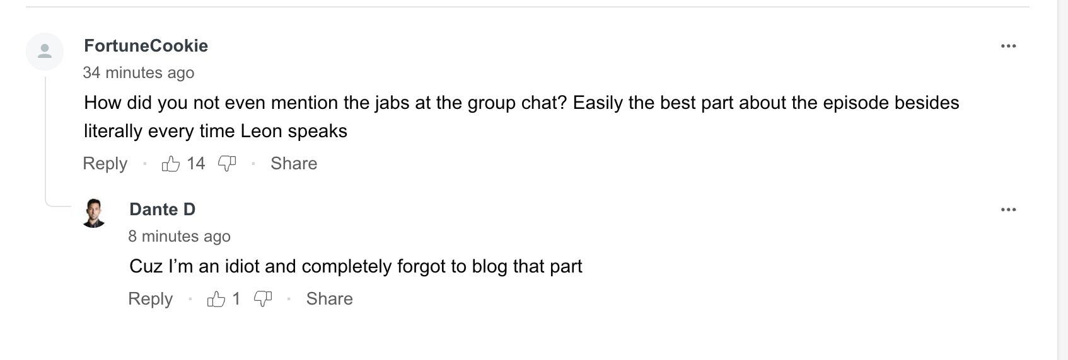This screenshot has height=360, width=1068.
Task: Visit the Dante D username profile link
Action: pyautogui.click(x=162, y=210)
